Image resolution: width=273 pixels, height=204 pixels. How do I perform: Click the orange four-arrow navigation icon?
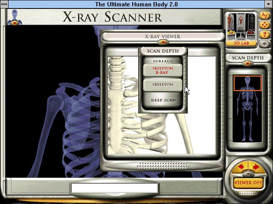click(264, 25)
